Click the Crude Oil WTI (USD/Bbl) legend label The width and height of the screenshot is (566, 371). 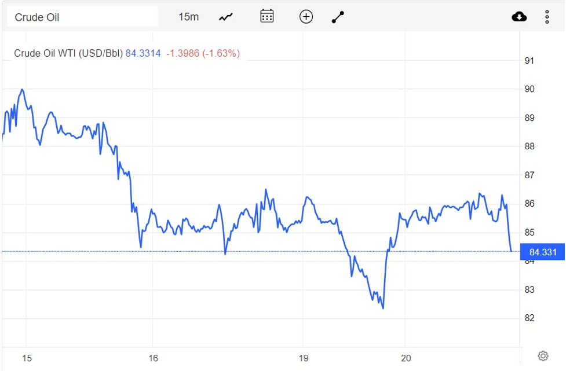pyautogui.click(x=68, y=53)
